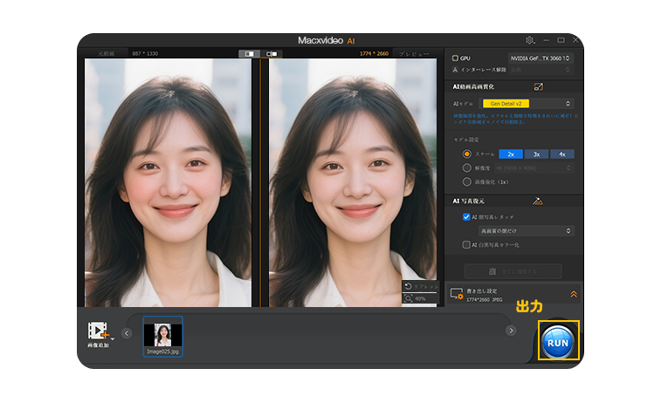
Task: Click the AI photo restoration section icon
Action: 538,201
